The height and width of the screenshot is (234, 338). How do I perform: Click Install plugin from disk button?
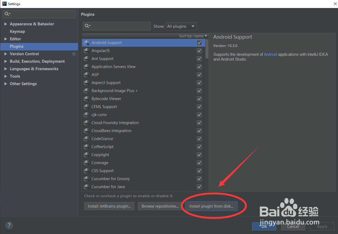(211, 206)
